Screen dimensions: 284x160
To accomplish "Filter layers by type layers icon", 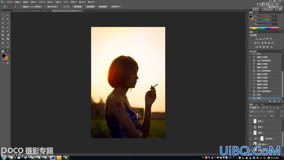I will tap(271, 108).
